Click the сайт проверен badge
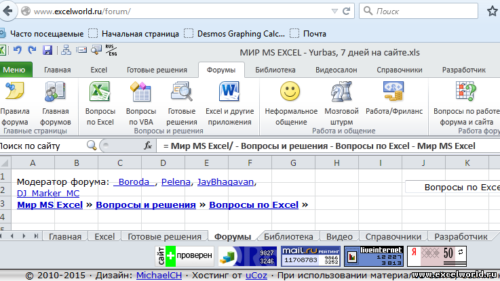This screenshot has width=500, height=281. coord(185,256)
